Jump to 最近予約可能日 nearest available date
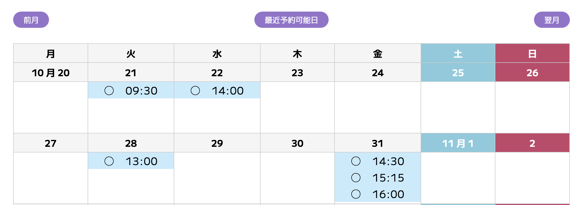 click(x=291, y=20)
